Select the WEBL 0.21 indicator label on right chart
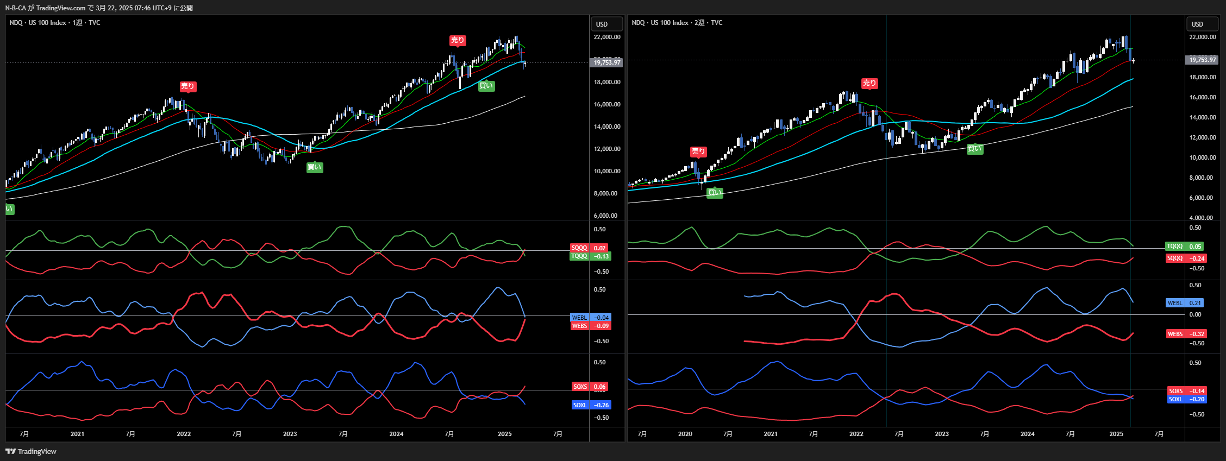This screenshot has height=461, width=1226. pos(1184,303)
